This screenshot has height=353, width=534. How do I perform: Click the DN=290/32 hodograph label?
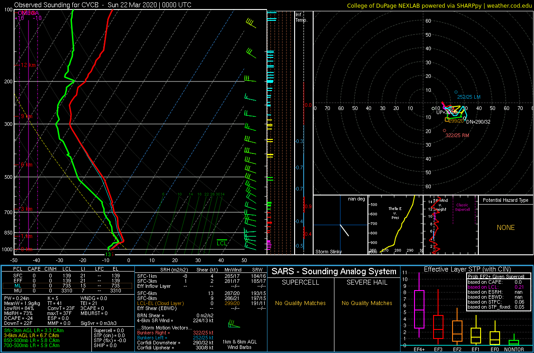click(x=478, y=122)
